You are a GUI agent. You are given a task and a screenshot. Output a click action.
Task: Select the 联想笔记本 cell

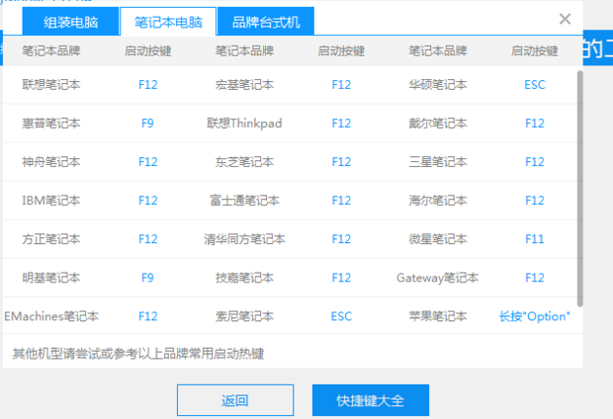click(51, 84)
